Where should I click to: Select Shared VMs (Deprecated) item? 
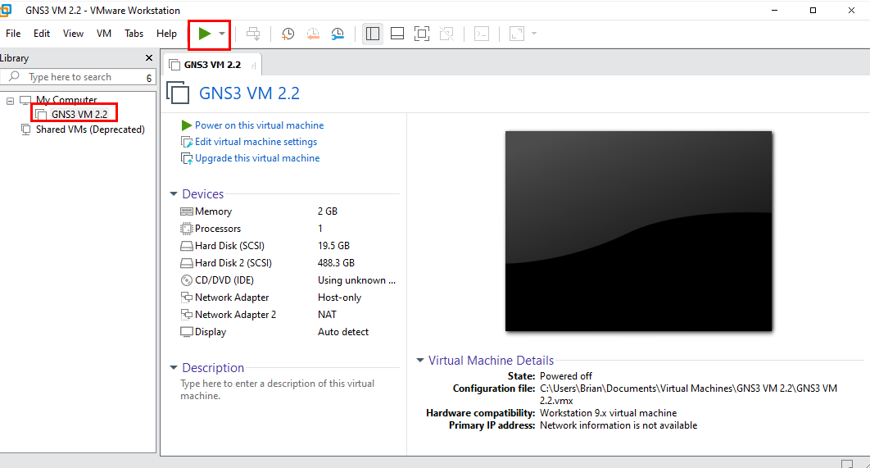point(90,129)
